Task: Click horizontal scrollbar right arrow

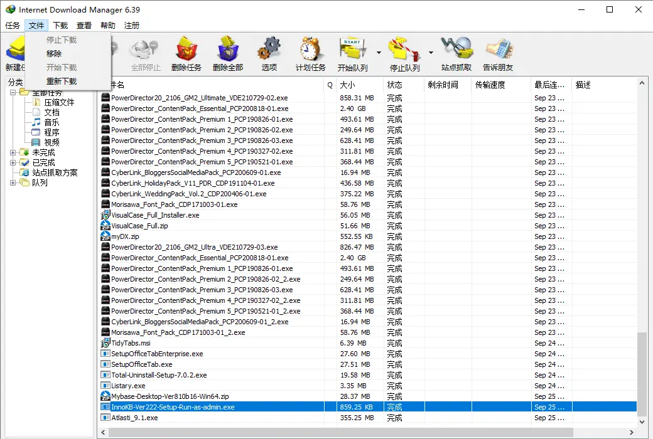Action: click(x=632, y=433)
